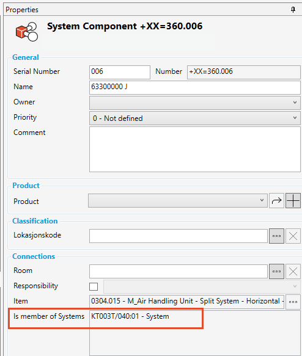Click the System Component cube icon
The image size is (302, 356).
tap(27, 32)
